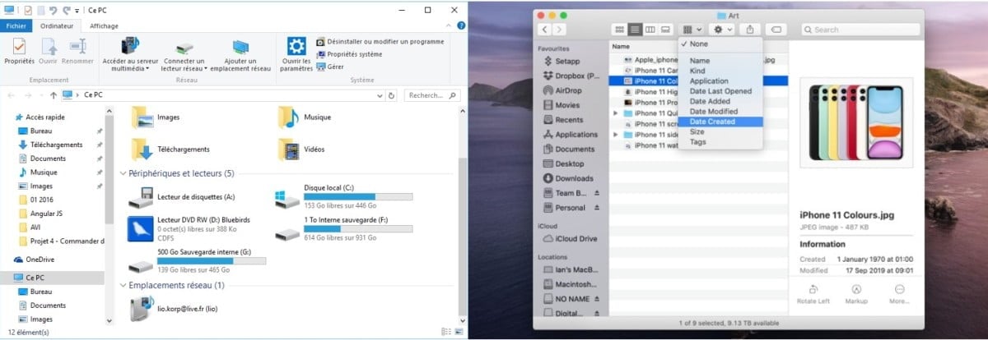Screen dimensions: 988x340
Task: Open the Images folder in Ce PC
Action: click(156, 117)
